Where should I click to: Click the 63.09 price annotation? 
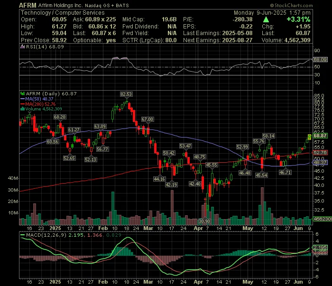click(100, 127)
